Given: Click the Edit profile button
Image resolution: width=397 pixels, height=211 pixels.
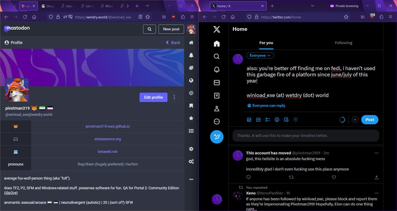Looking at the screenshot, I should click(x=154, y=97).
